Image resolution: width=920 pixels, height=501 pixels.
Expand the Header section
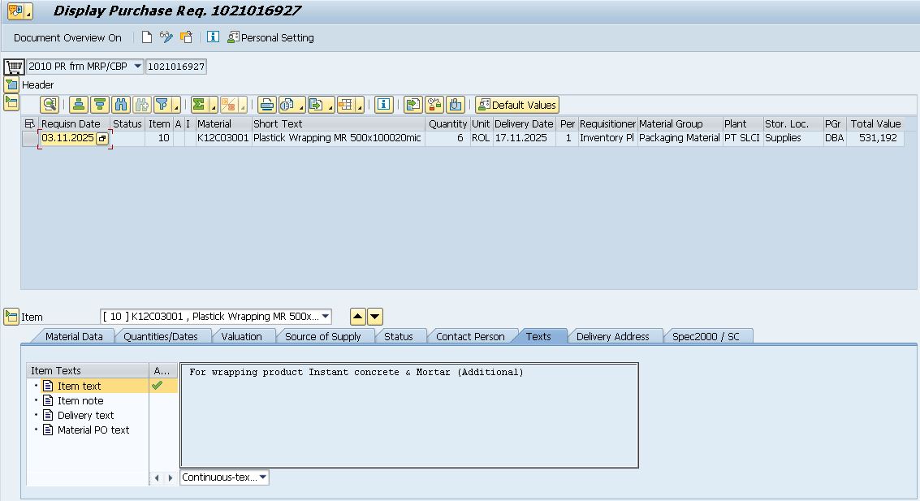click(11, 84)
